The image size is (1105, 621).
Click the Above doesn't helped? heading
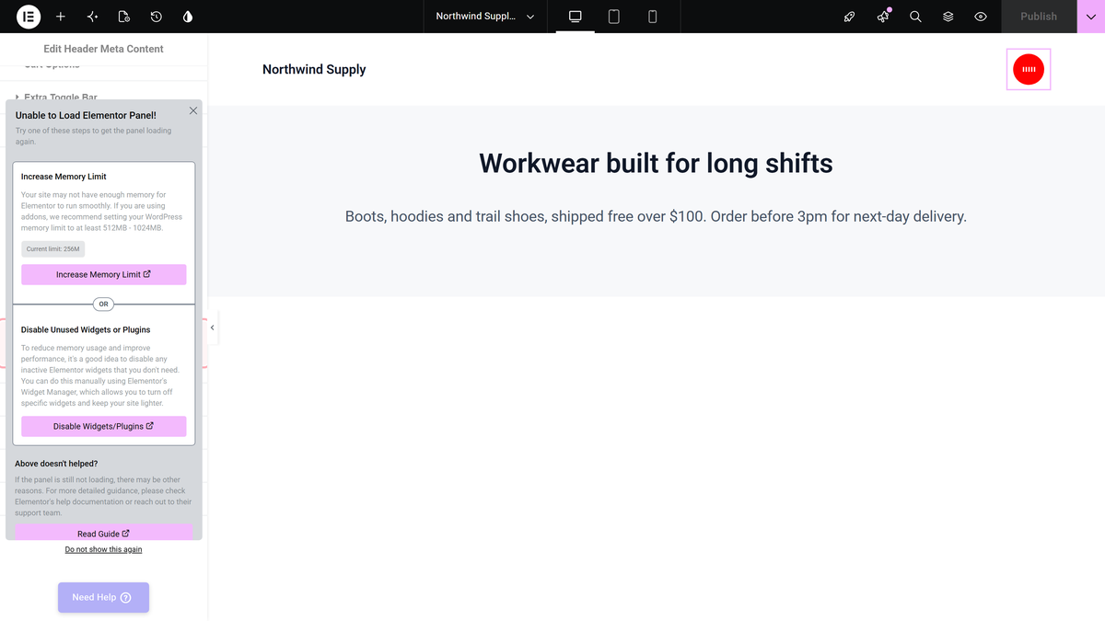[56, 464]
